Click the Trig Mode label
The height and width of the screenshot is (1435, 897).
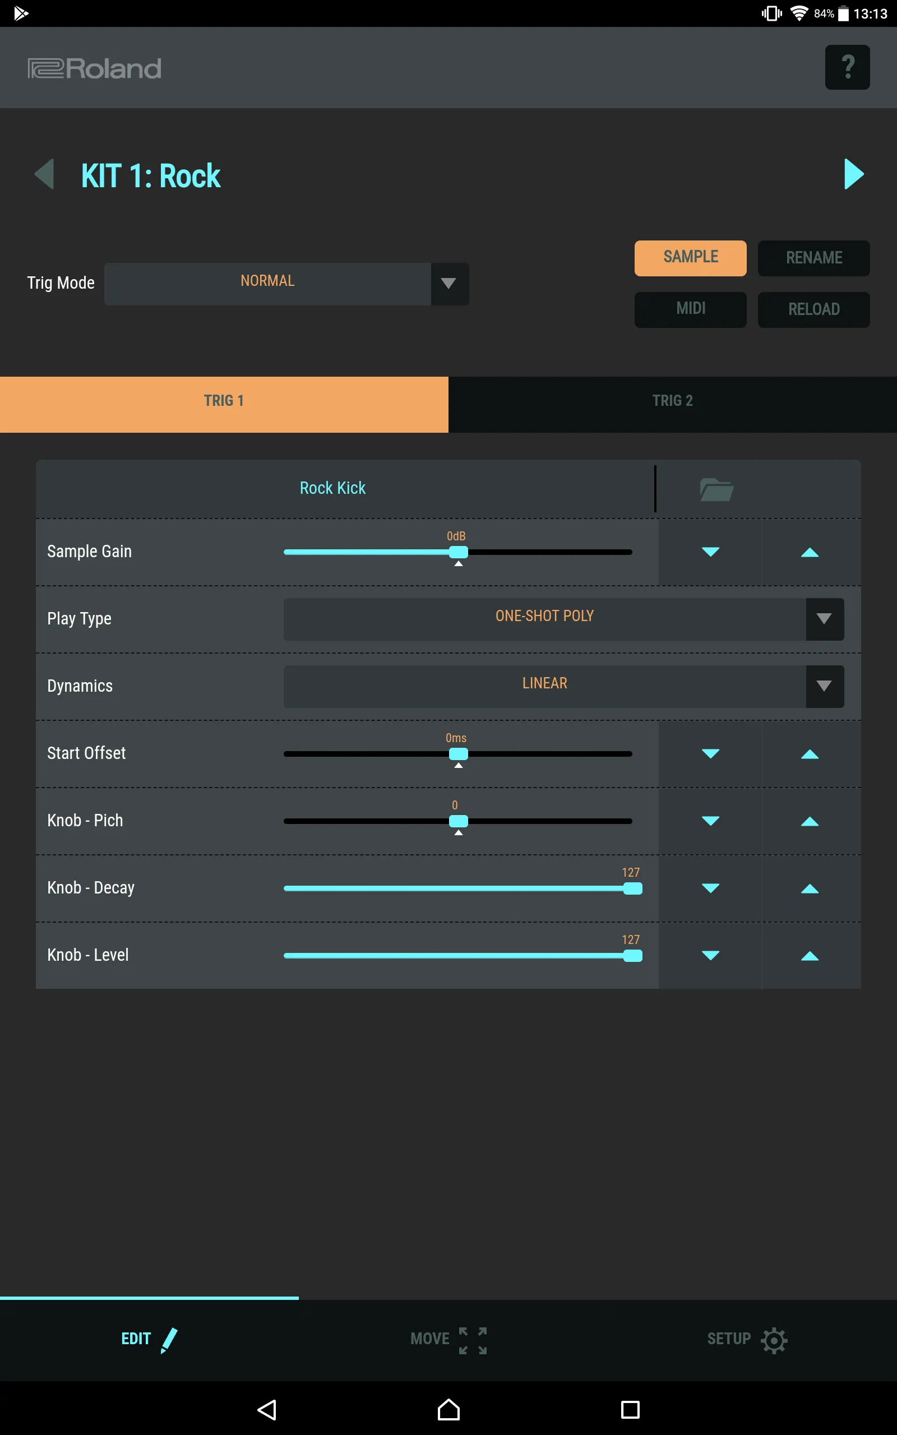tap(61, 283)
